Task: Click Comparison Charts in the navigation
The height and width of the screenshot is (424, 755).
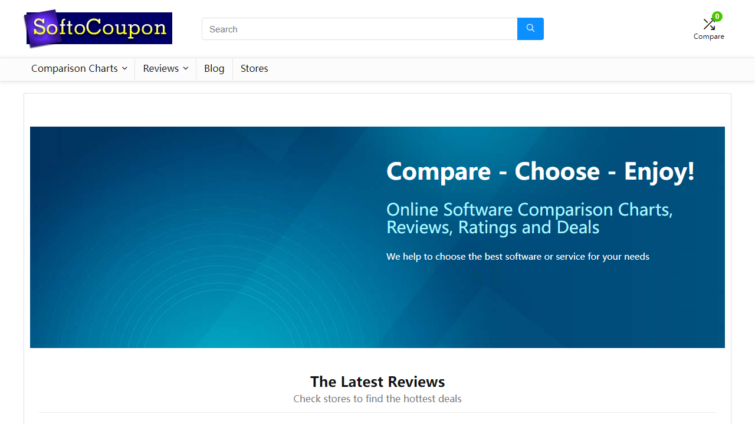Action: [x=74, y=69]
